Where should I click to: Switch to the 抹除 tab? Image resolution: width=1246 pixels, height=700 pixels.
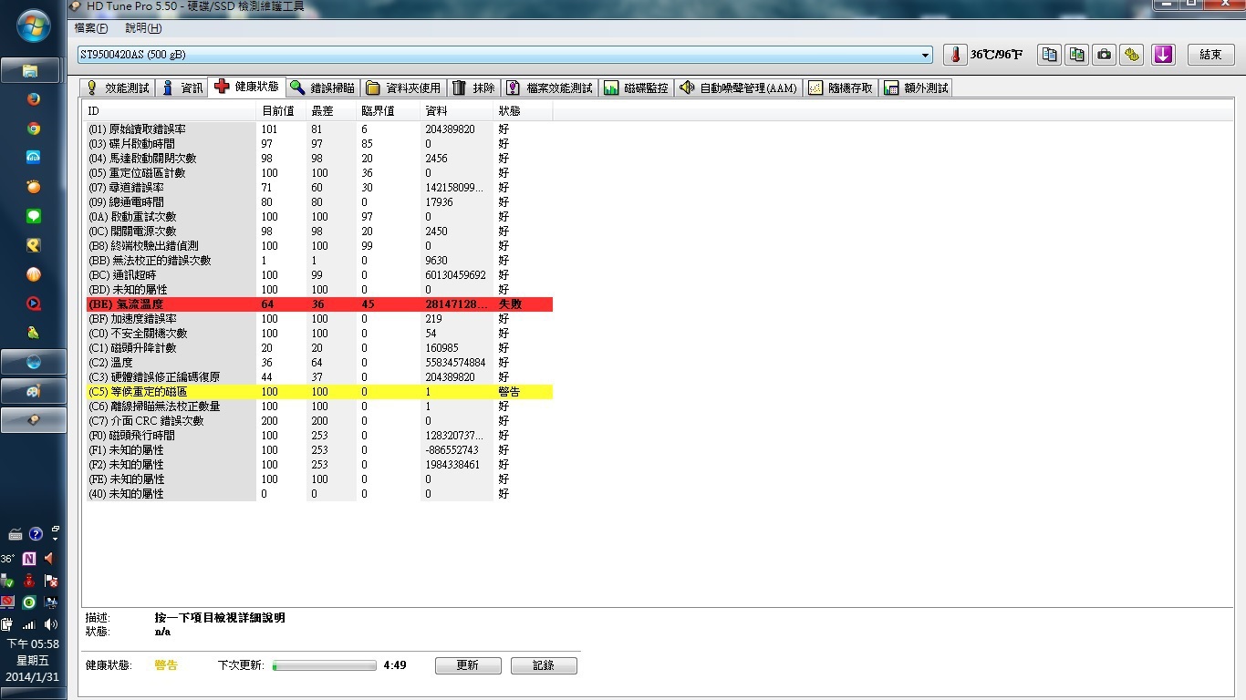(x=473, y=88)
